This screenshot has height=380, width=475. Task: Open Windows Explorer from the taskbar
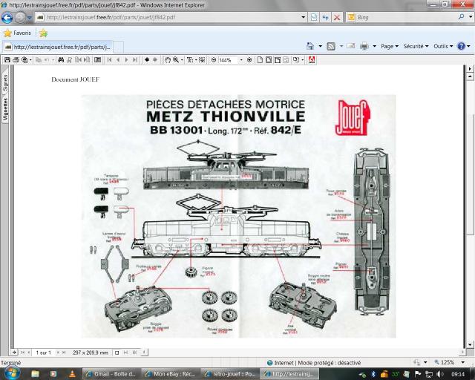tap(35, 373)
